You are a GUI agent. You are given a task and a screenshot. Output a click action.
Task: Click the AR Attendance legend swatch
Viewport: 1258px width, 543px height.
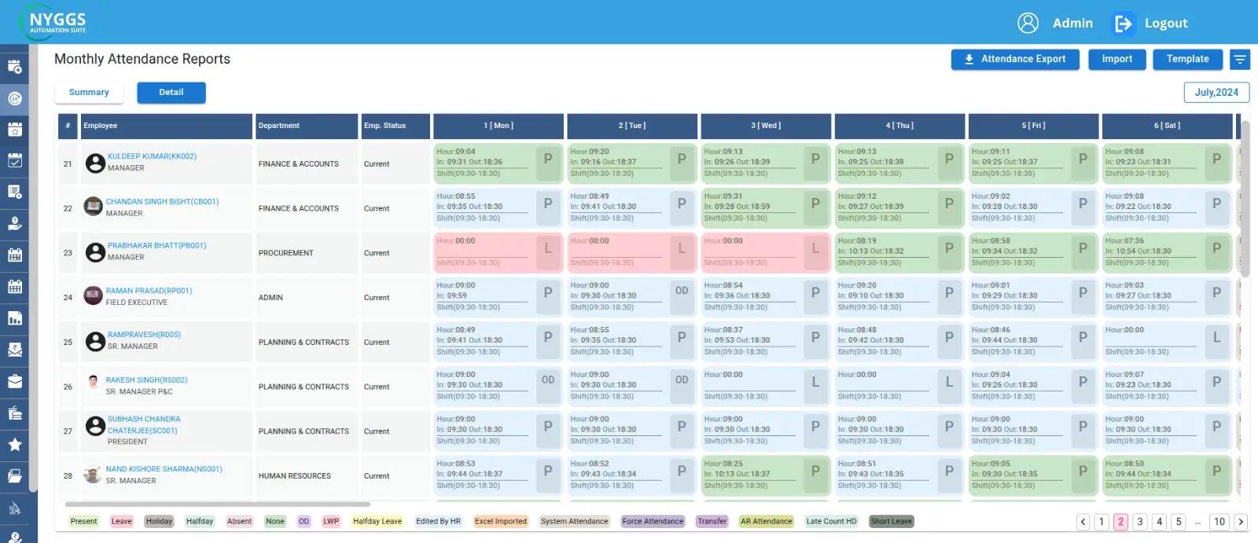tap(766, 522)
